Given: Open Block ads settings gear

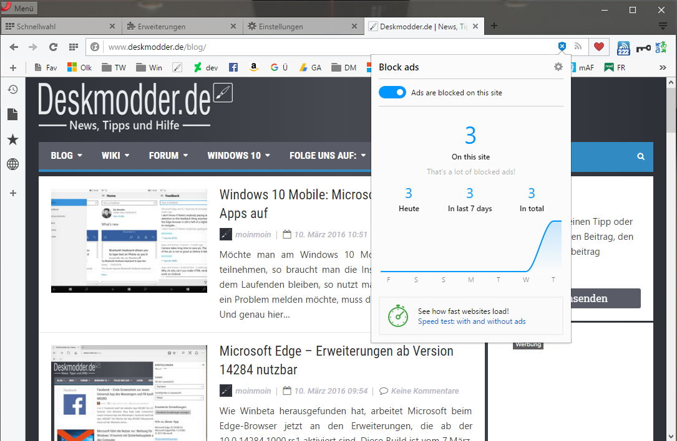Looking at the screenshot, I should point(558,67).
